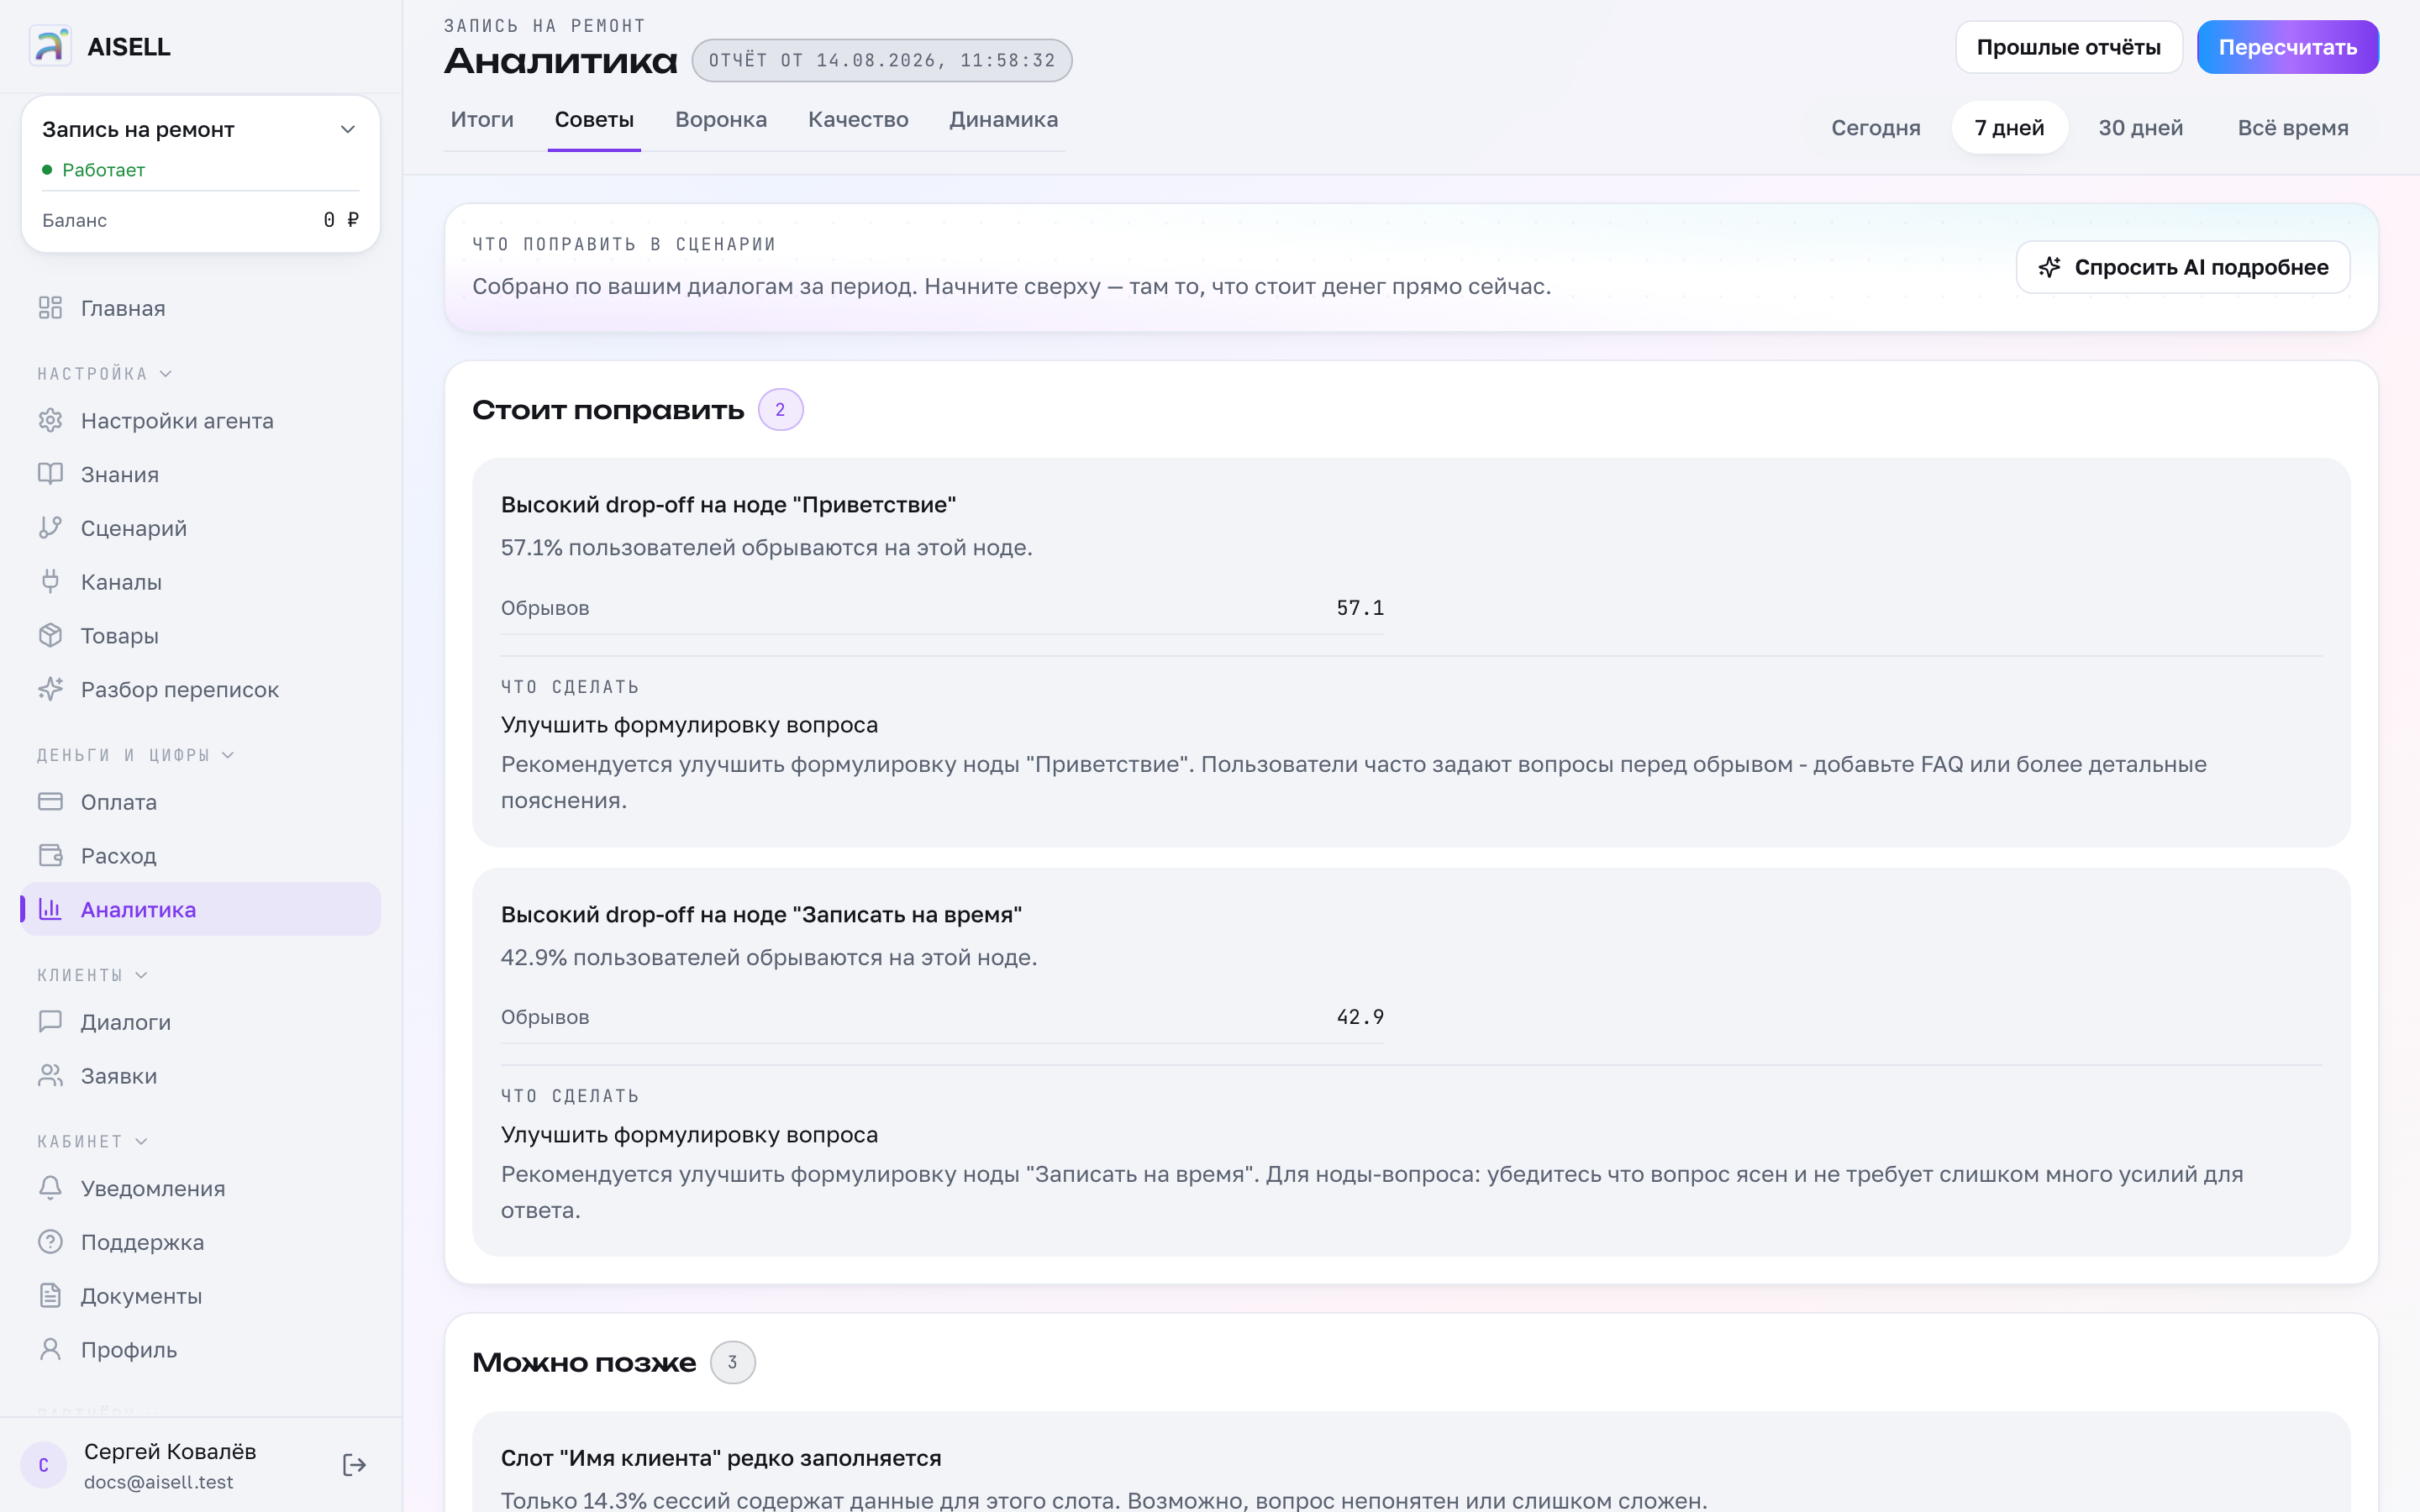Set the period to Сегодня

tap(1876, 128)
